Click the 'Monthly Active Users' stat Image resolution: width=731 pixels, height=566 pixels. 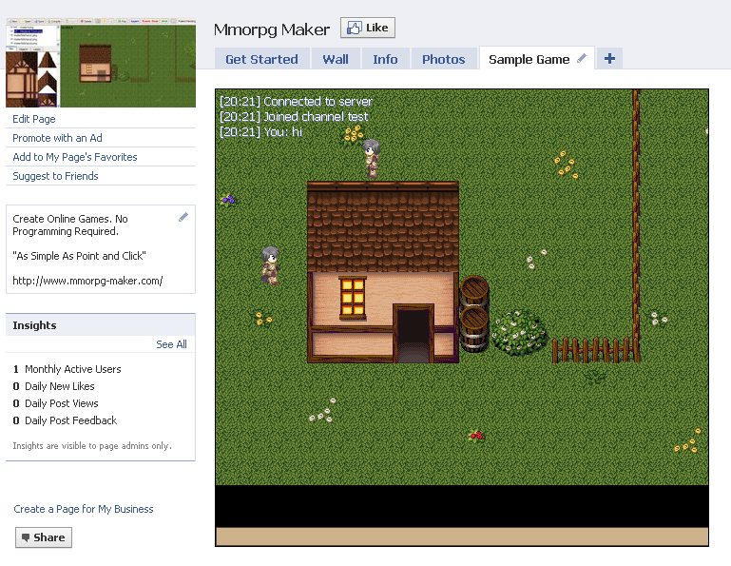click(x=67, y=369)
